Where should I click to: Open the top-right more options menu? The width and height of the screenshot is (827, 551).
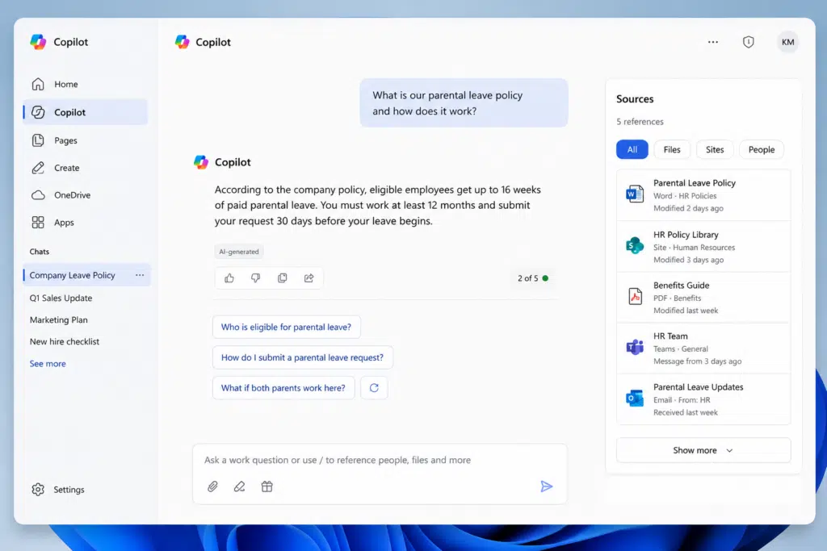tap(712, 42)
